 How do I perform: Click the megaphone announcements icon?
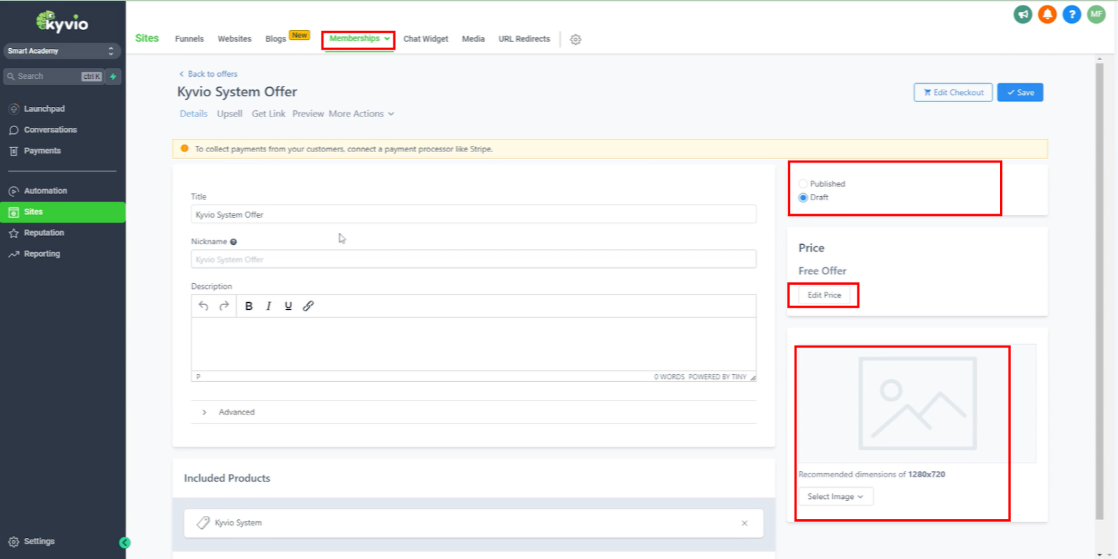(1023, 14)
